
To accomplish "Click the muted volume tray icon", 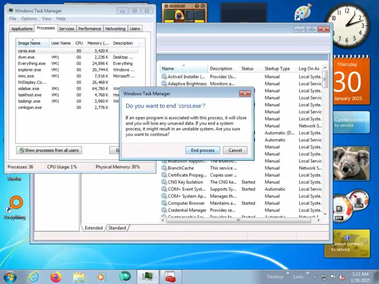I will (x=342, y=277).
